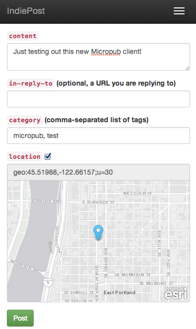Focus the content text area
Screen dimensions: 196x329
pyautogui.click(x=98, y=57)
